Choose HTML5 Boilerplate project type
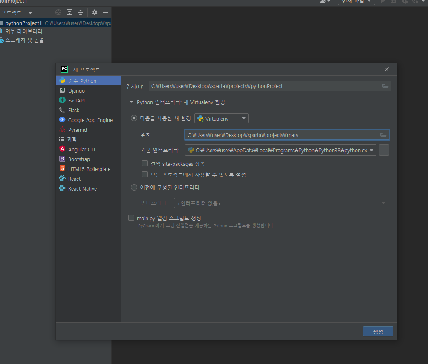This screenshot has height=364, width=428. tap(88, 169)
